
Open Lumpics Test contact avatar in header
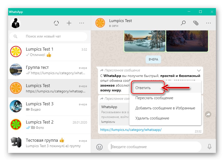pos(100,23)
